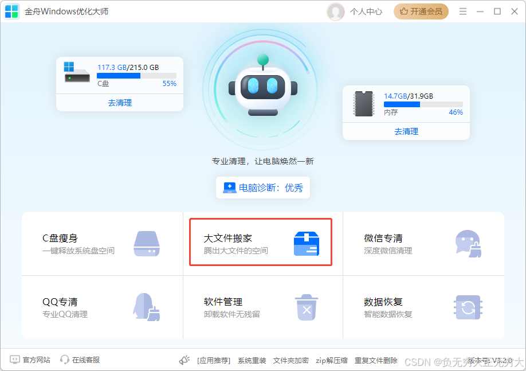Click the 卸载软件无残留 subtitle

[x=232, y=314]
